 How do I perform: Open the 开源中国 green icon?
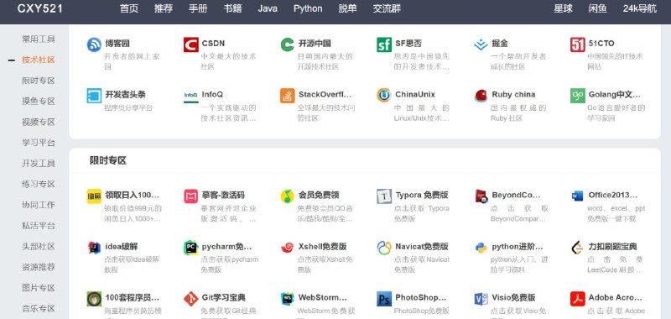(288, 44)
